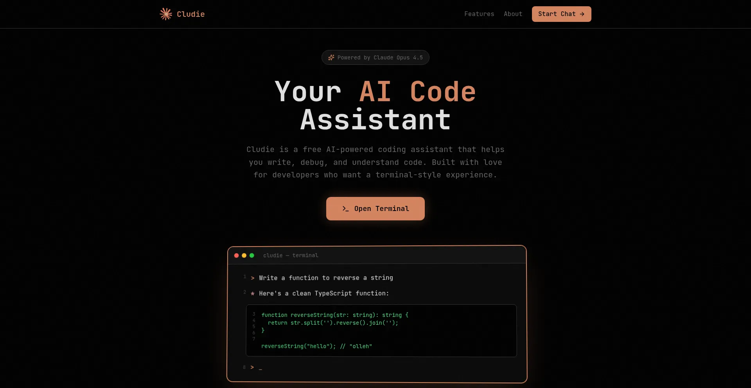Screen dimensions: 751x388
Task: Click the reverseString function code line
Action: 335,315
